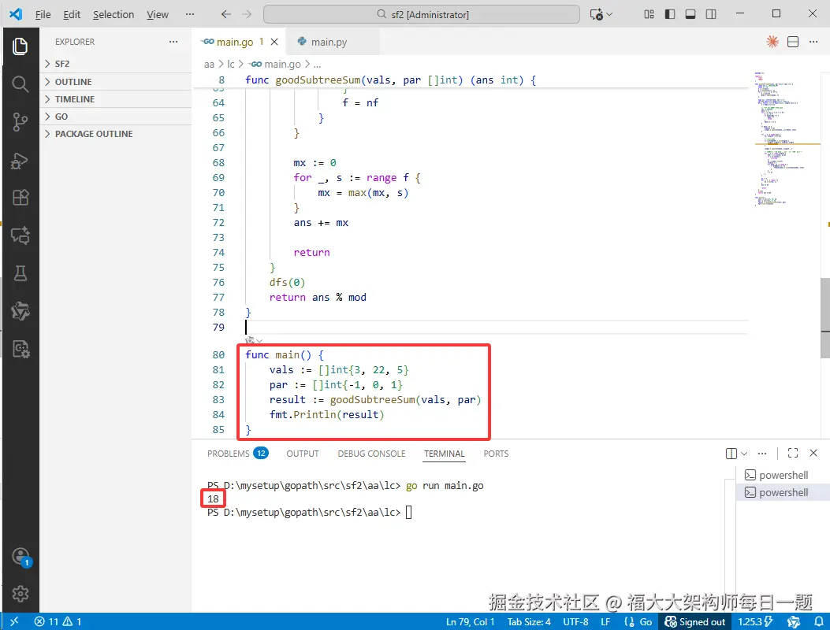Expand the TIMELINE section
The image size is (830, 630).
coord(115,99)
